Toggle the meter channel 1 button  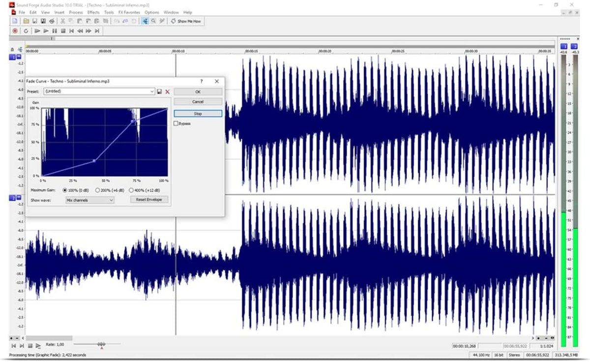(x=564, y=46)
